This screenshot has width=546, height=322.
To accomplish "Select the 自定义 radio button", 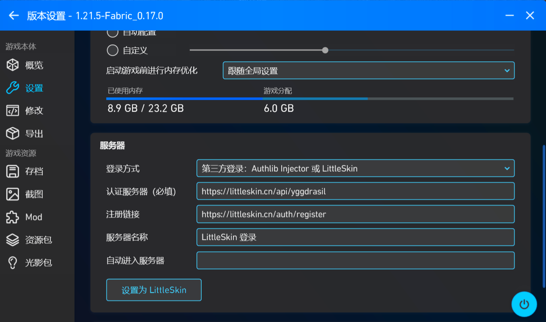I will tap(112, 50).
